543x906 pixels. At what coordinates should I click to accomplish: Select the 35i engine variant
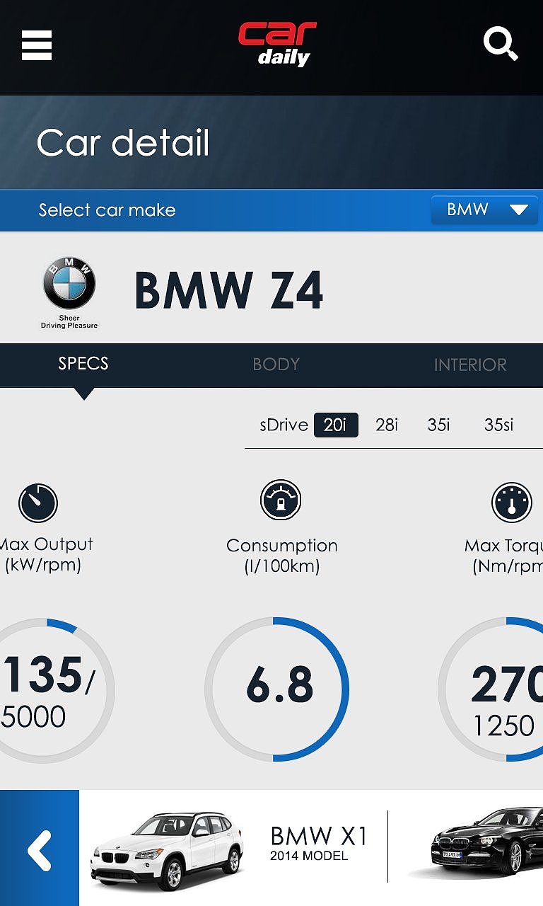click(x=438, y=425)
